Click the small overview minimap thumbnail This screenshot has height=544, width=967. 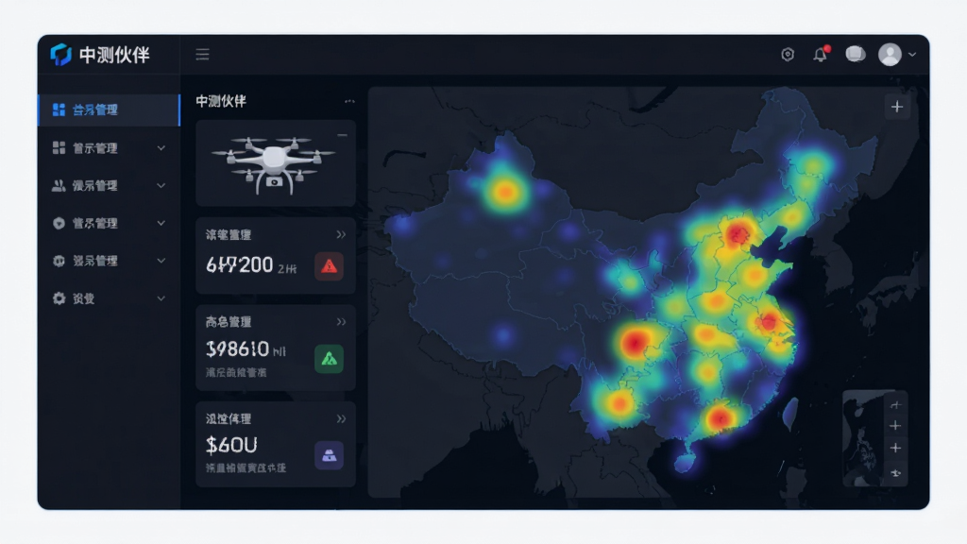click(863, 438)
